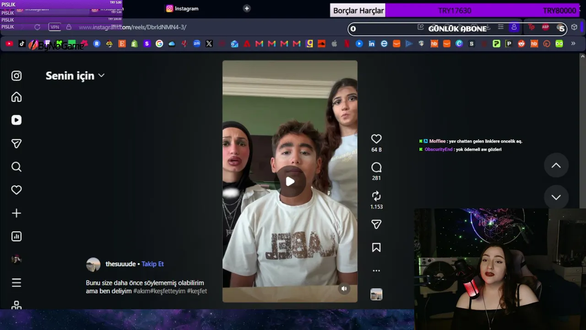
Task: Open the SoundCloud bookmark
Action: click(321, 44)
